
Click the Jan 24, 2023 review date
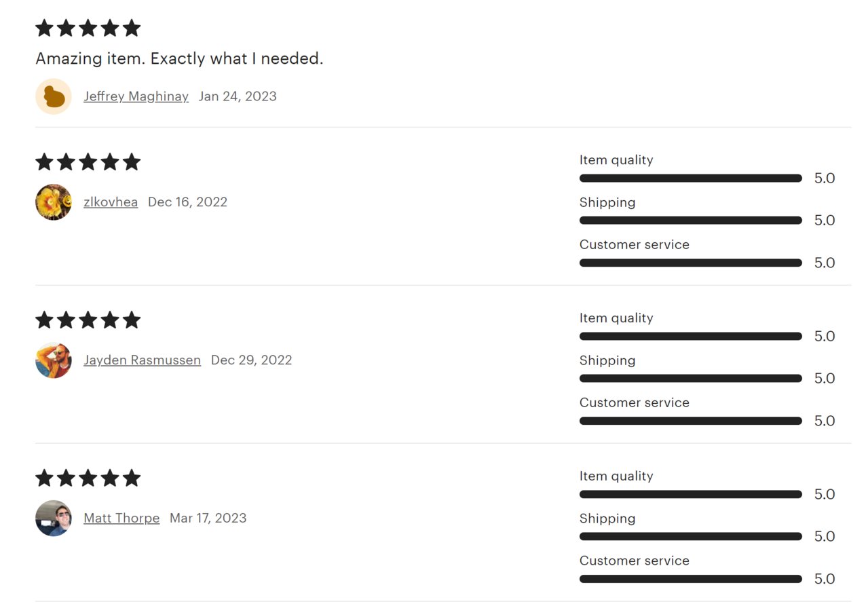(x=238, y=96)
